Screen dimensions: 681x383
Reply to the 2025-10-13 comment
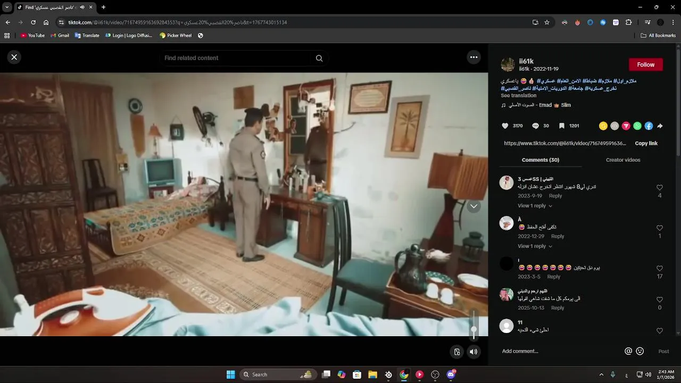coord(558,308)
